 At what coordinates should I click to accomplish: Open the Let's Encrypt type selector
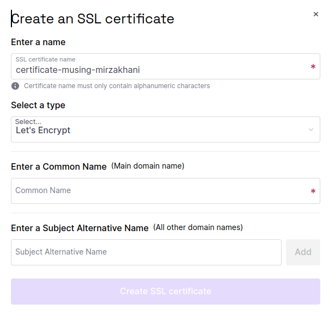[x=158, y=131]
